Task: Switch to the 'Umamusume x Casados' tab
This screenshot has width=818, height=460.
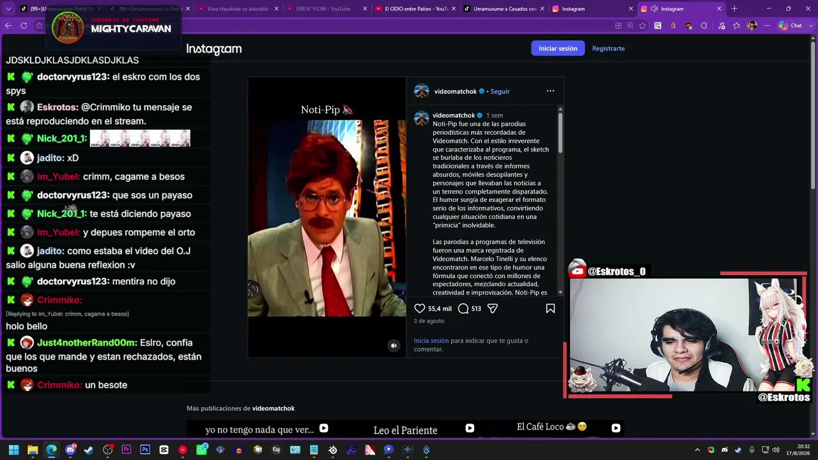Action: click(x=504, y=9)
